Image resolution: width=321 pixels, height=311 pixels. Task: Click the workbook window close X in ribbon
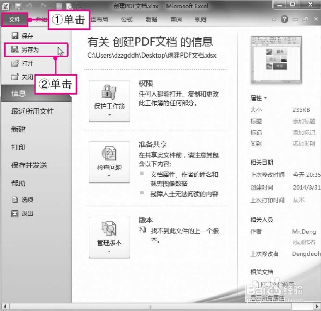[x=316, y=19]
